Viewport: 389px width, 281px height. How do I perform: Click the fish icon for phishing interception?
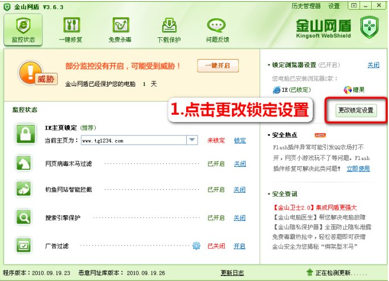coord(23,189)
